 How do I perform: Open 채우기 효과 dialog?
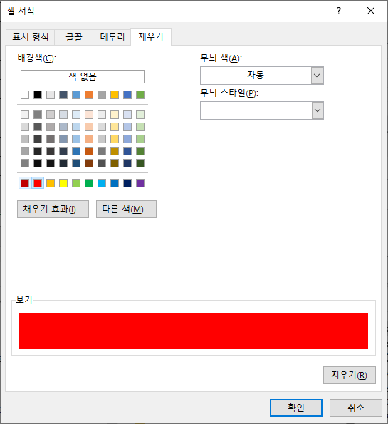53,209
